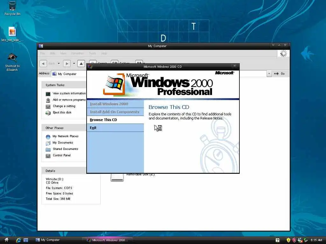The width and height of the screenshot is (326, 244).
Task: Select Browse This CD option
Action: [x=115, y=120]
